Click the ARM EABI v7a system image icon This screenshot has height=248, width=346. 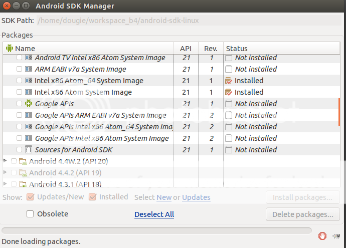click(29, 69)
